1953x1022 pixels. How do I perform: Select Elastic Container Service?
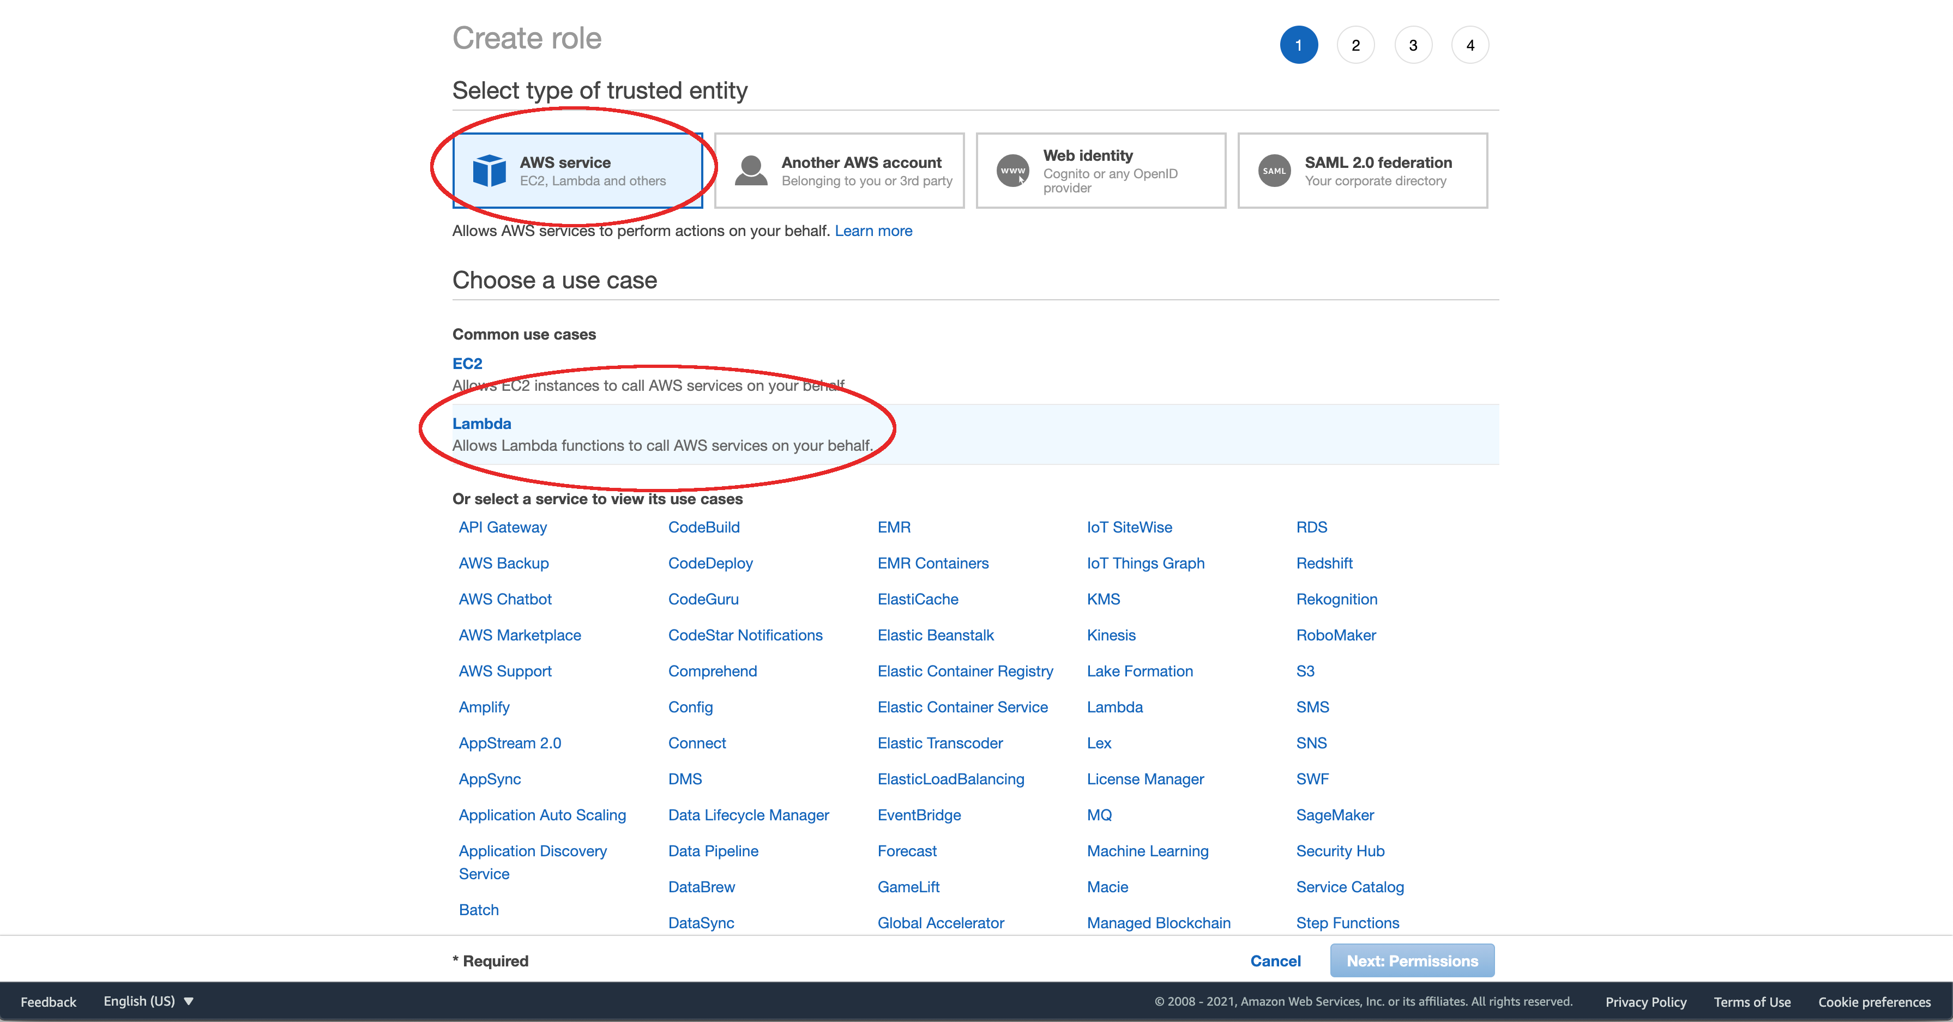click(962, 707)
